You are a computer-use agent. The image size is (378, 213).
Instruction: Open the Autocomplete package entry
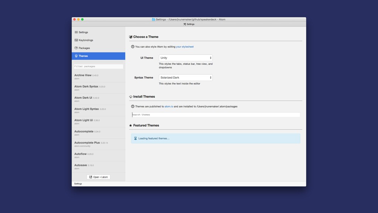[98, 133]
